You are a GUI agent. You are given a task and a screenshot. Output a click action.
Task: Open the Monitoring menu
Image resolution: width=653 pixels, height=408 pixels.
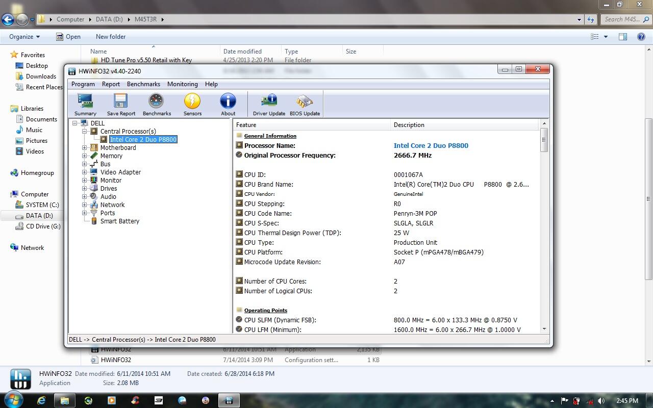point(182,84)
